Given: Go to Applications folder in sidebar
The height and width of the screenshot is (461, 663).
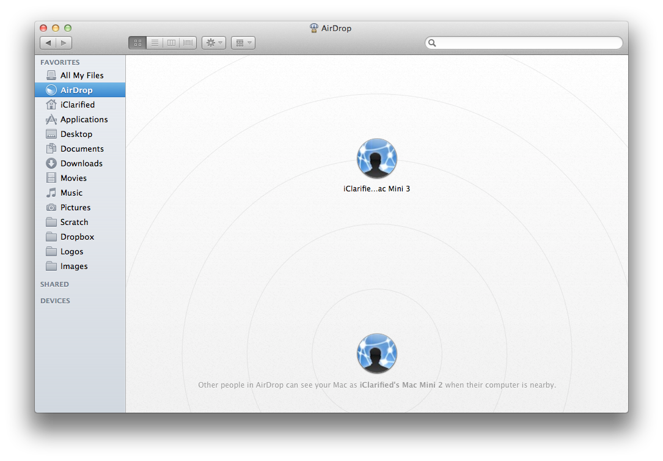Looking at the screenshot, I should point(84,119).
